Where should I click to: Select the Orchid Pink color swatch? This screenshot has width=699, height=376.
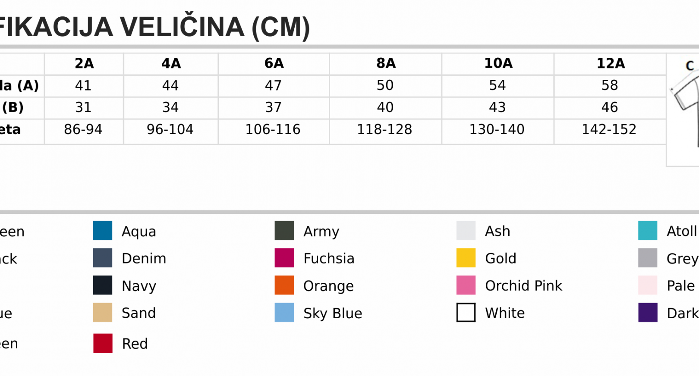pyautogui.click(x=466, y=285)
